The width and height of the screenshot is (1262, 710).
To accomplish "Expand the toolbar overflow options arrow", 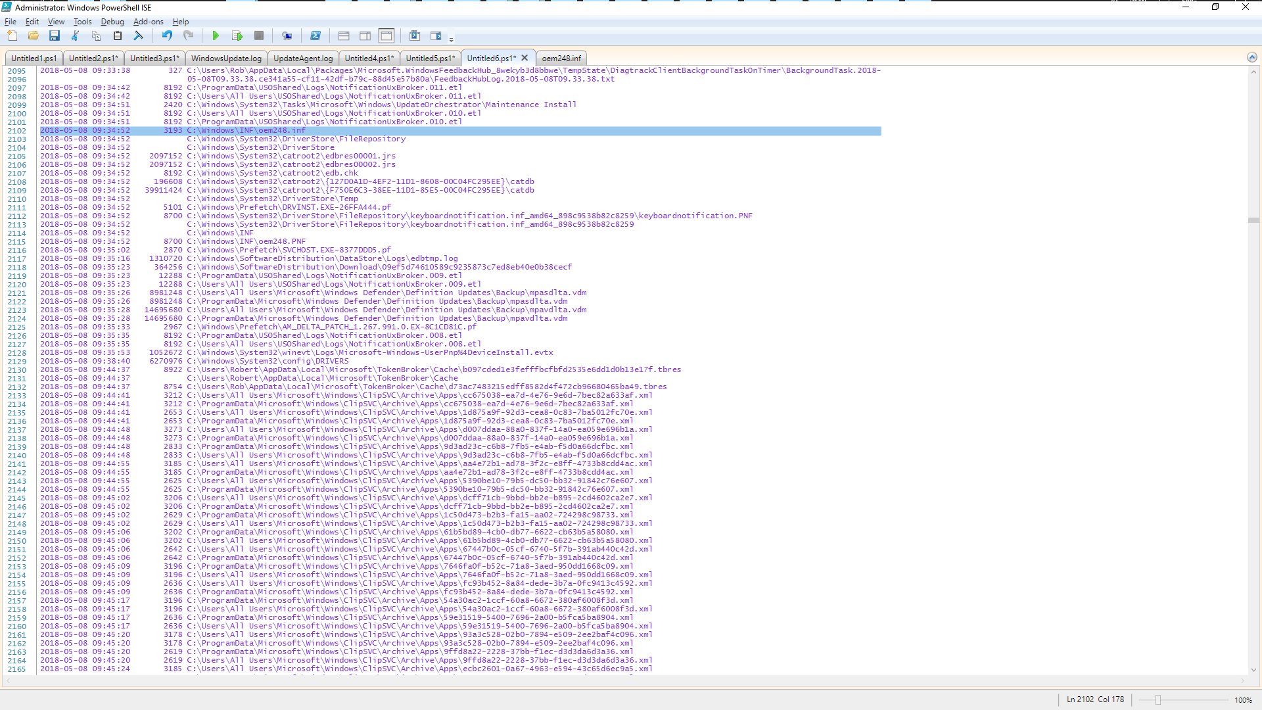I will click(x=452, y=40).
